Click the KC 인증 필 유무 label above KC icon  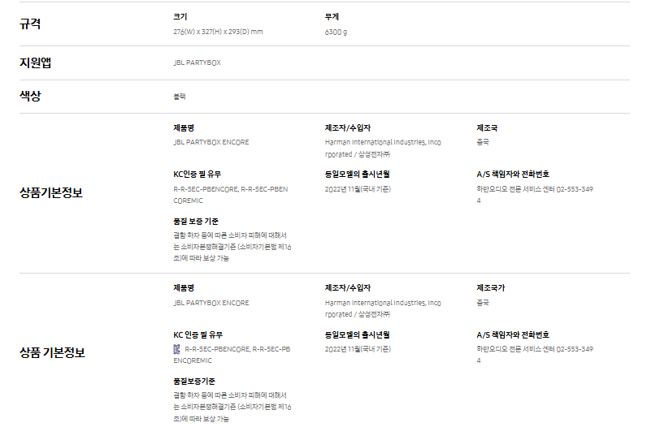coord(198,335)
